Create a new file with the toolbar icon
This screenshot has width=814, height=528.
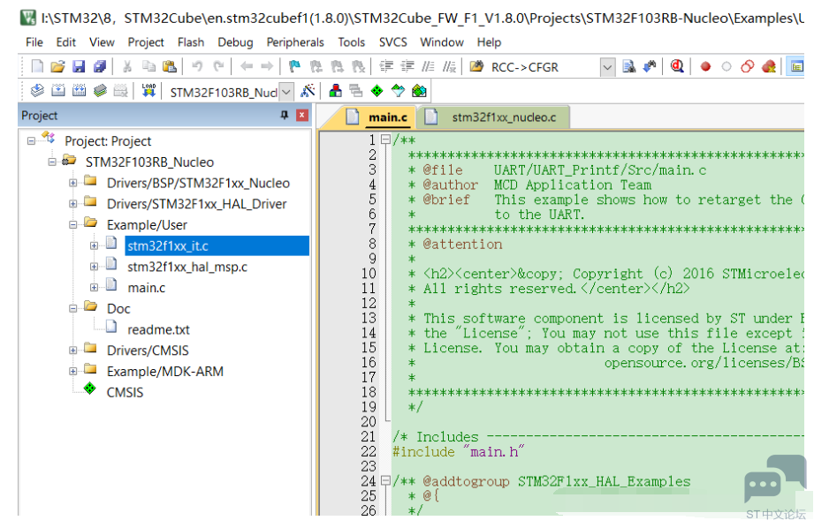coord(37,66)
